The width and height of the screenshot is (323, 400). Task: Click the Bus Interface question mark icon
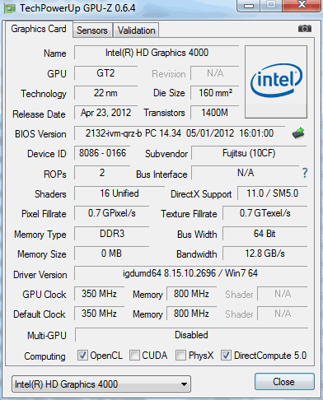click(305, 173)
